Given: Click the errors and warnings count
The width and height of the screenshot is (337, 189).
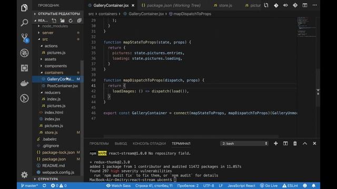Looking at the screenshot, I should click(x=58, y=185).
